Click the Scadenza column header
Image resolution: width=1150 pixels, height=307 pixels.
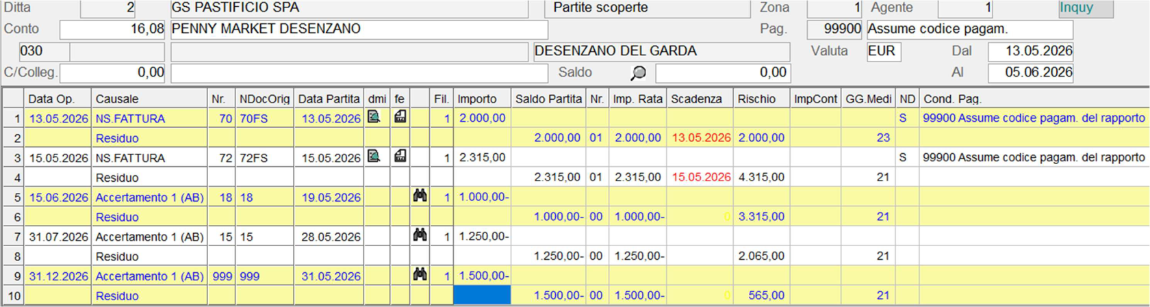700,98
